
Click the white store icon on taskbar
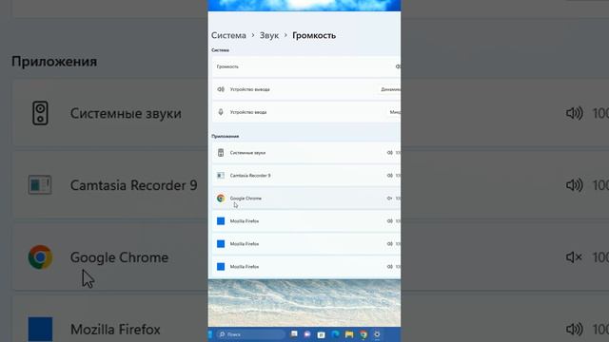coord(322,334)
